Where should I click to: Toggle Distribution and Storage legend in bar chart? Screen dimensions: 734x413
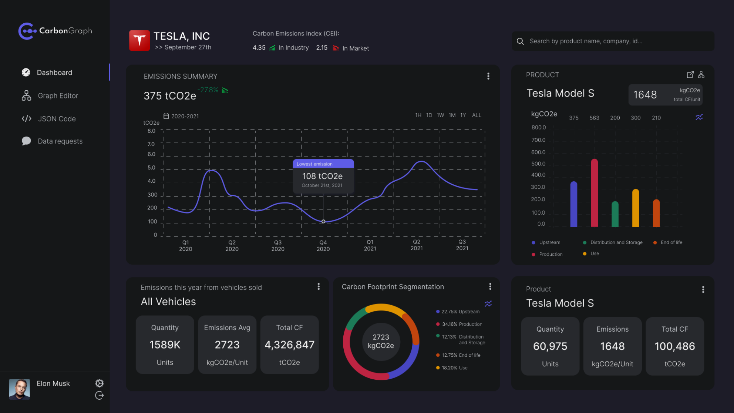(x=613, y=242)
